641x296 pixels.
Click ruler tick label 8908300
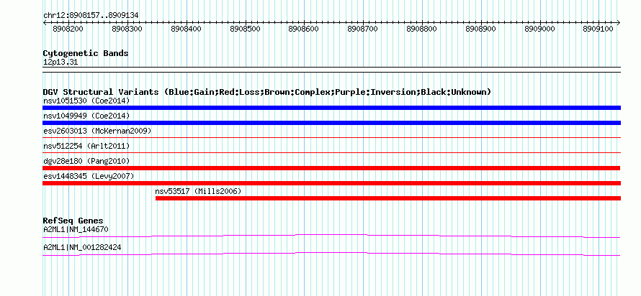coord(127,29)
